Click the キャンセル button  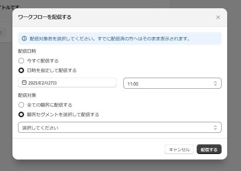point(179,149)
